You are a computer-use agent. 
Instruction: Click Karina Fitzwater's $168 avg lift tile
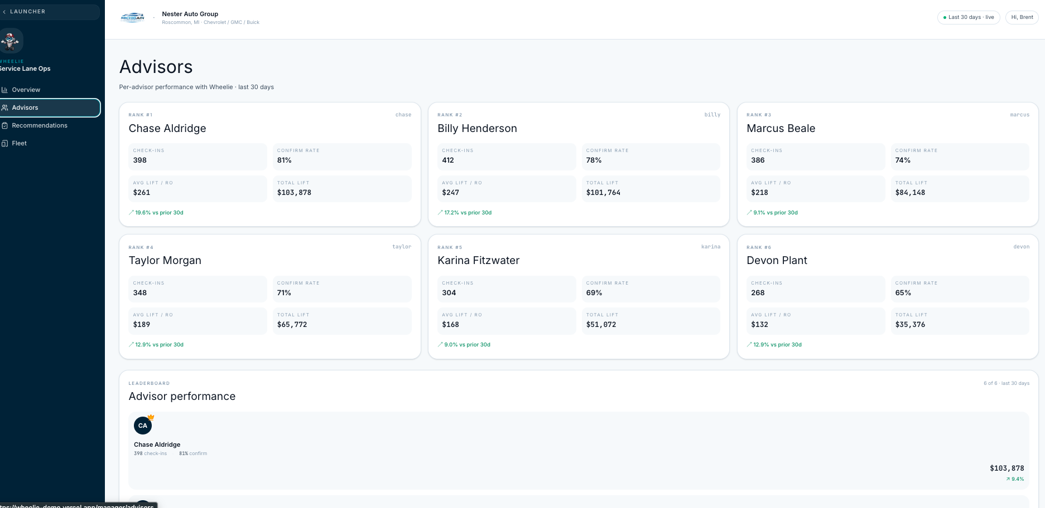coord(507,321)
